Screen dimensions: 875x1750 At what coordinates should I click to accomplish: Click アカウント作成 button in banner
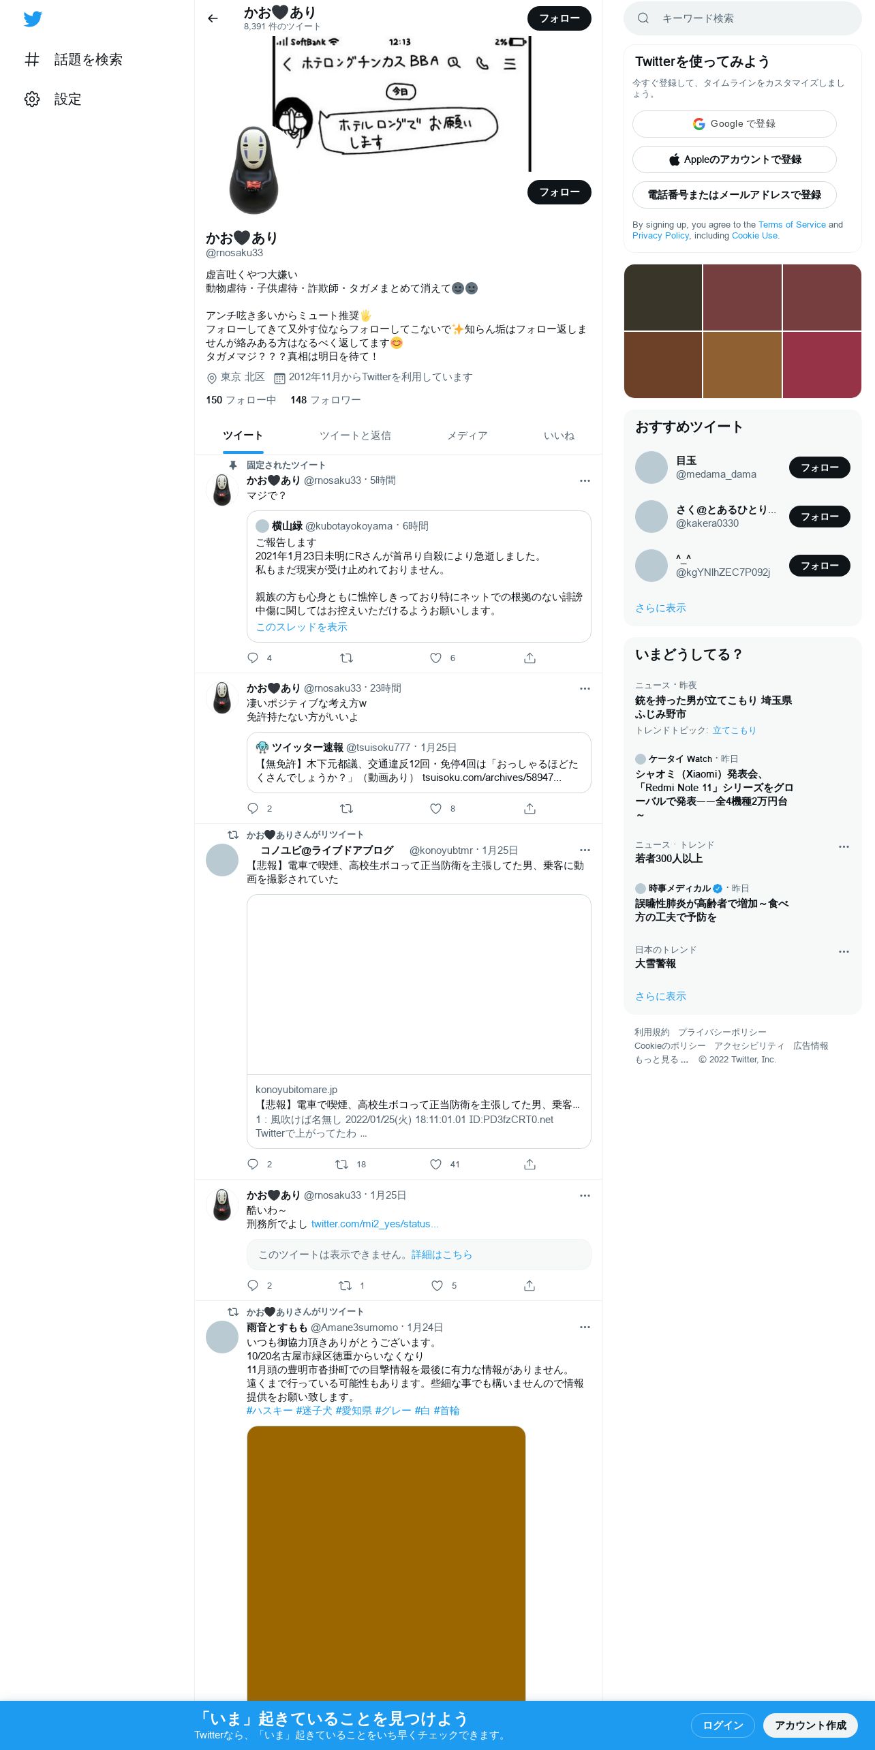[x=810, y=1725]
